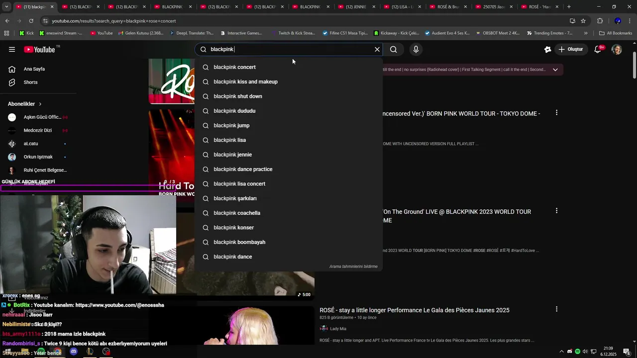Image resolution: width=637 pixels, height=358 pixels.
Task: Go to Ana Sayfa in the sidebar
Action: click(34, 69)
